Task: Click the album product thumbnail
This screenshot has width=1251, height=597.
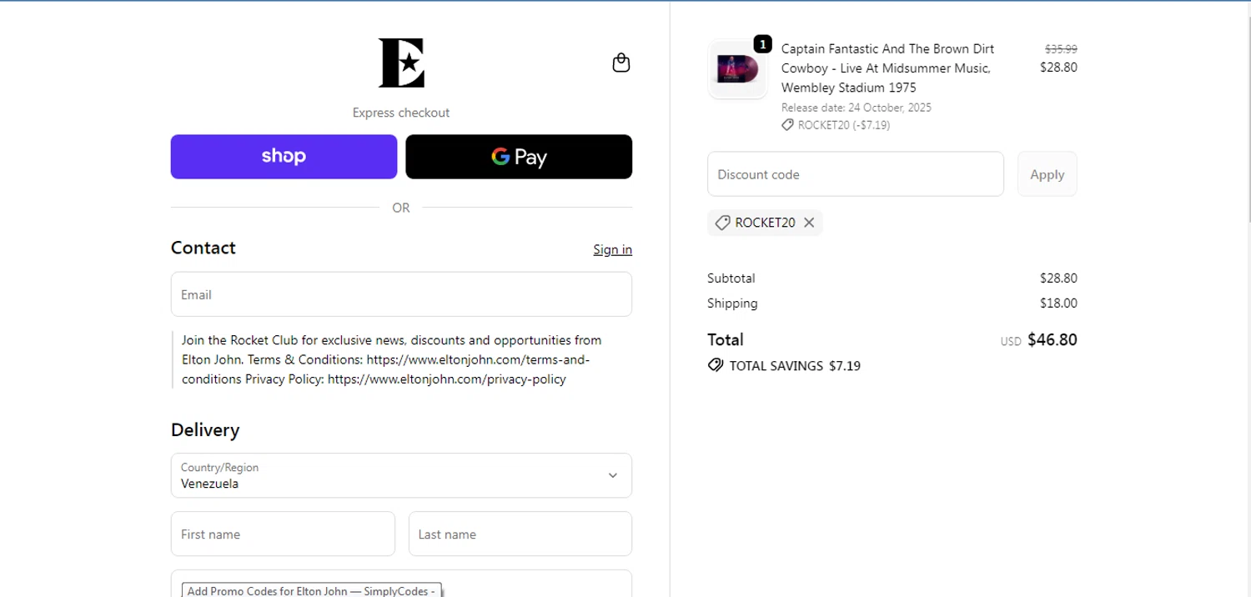Action: pos(737,70)
